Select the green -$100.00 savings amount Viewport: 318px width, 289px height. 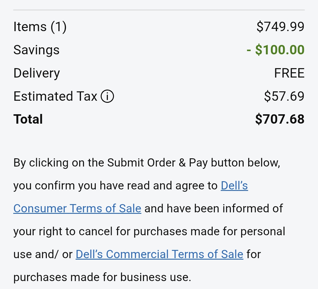click(276, 50)
